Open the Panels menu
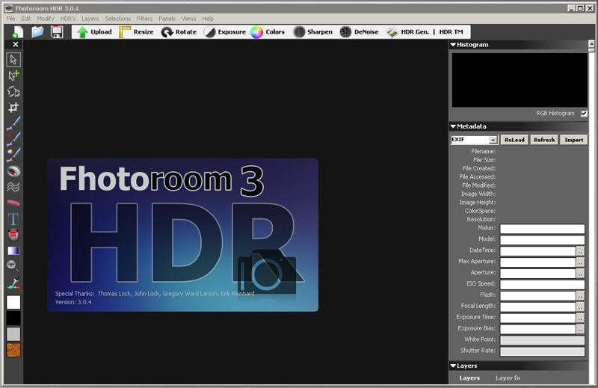Viewport: 598px width, 388px height. pos(167,18)
